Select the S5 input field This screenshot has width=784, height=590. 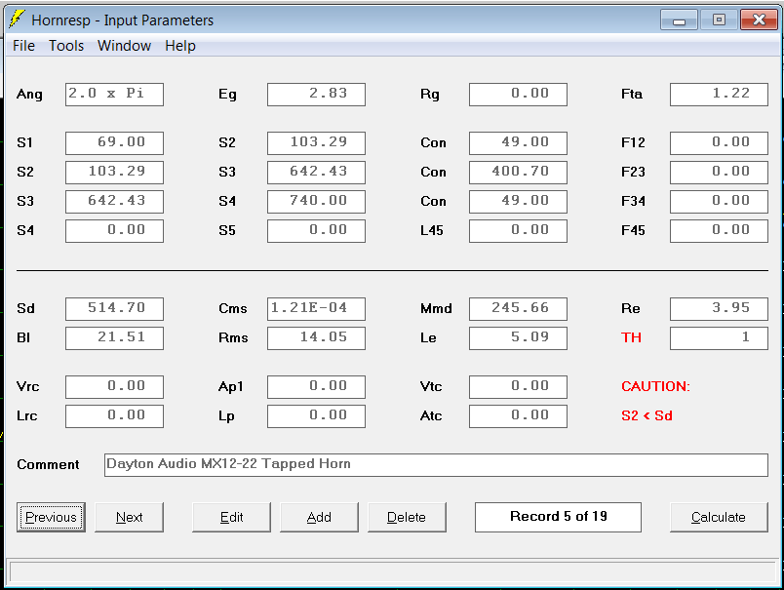pos(316,231)
